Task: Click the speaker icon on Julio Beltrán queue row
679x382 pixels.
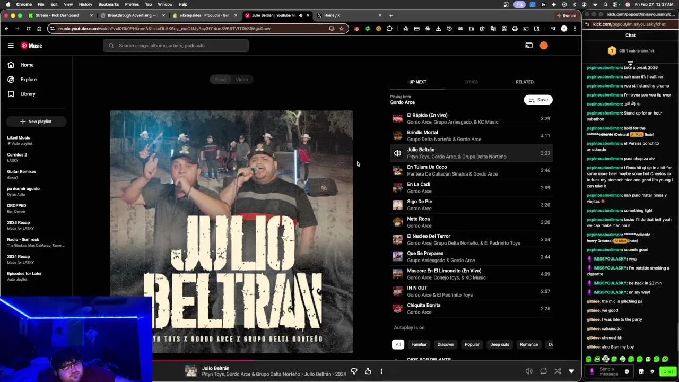Action: (x=397, y=153)
